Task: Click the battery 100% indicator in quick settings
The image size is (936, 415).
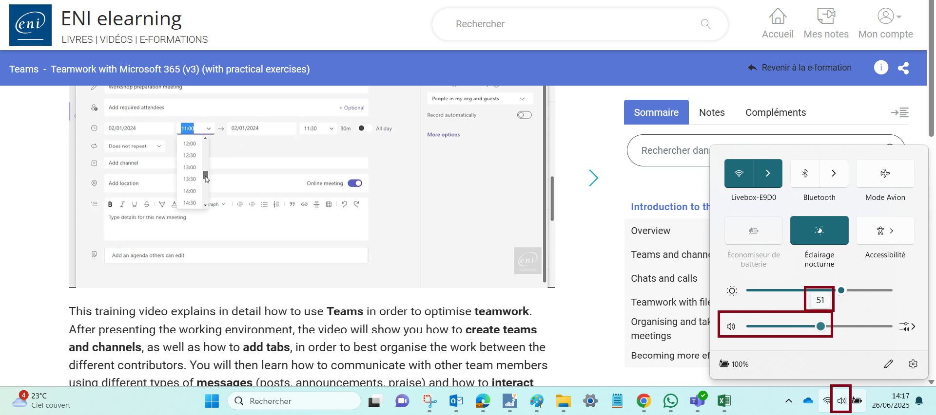Action: point(734,364)
